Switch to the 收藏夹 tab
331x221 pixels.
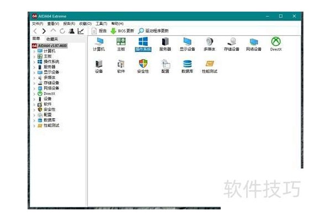coord(52,39)
